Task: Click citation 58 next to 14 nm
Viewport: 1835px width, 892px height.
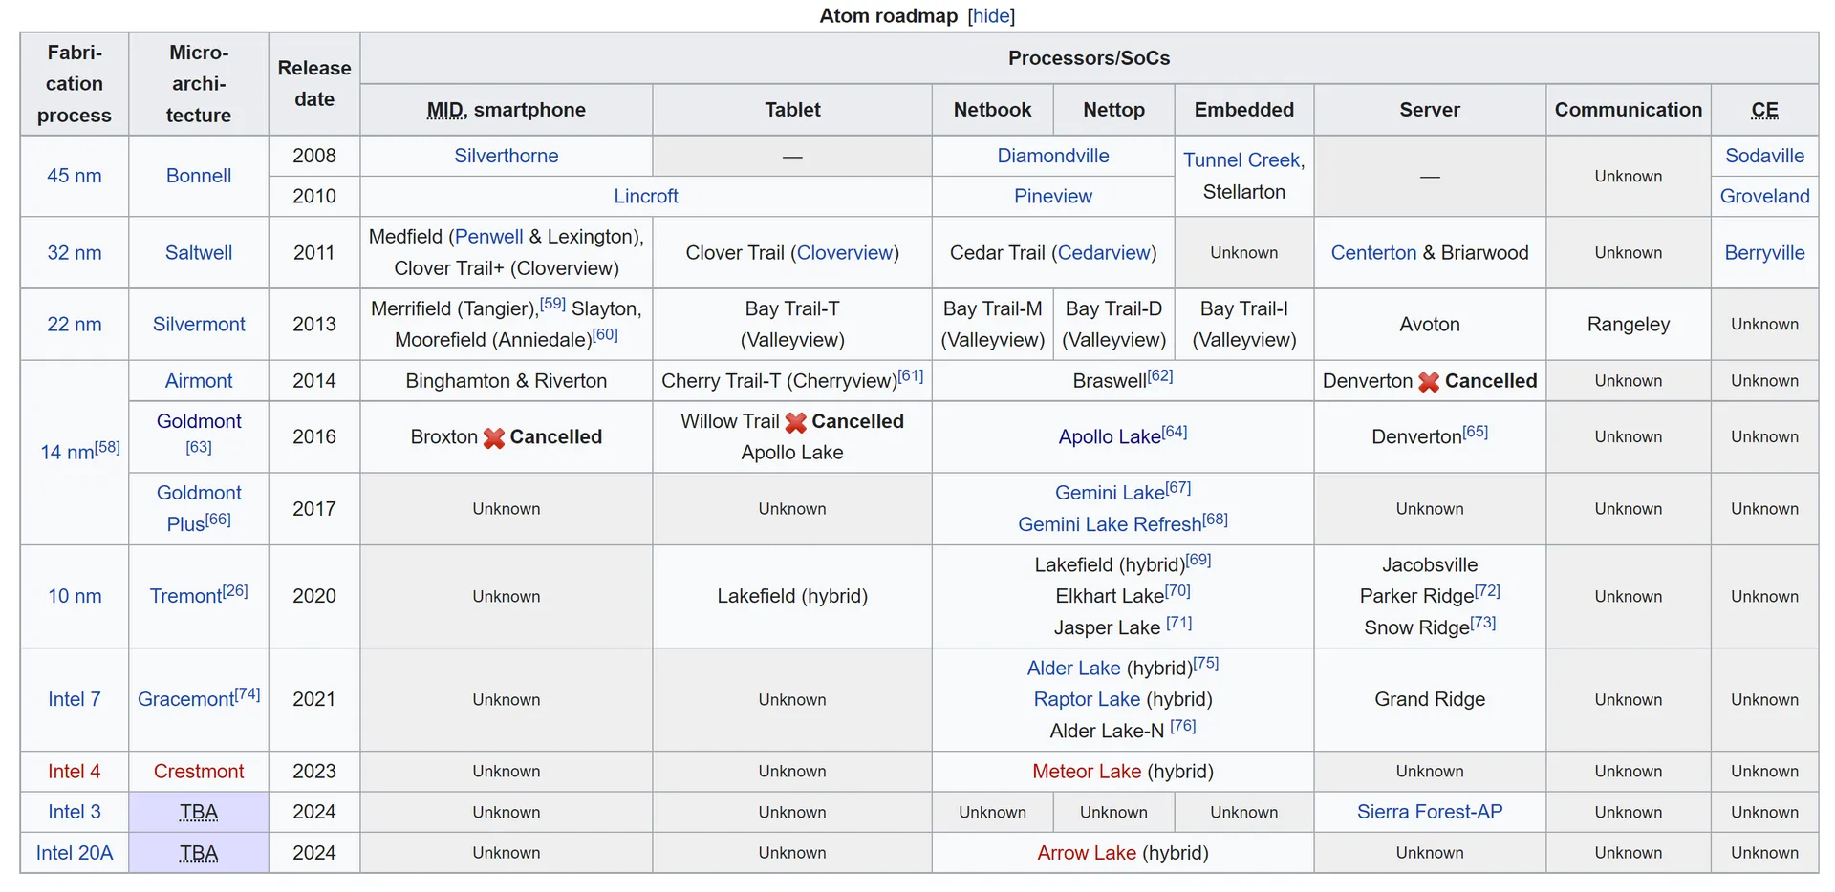Action: point(107,446)
